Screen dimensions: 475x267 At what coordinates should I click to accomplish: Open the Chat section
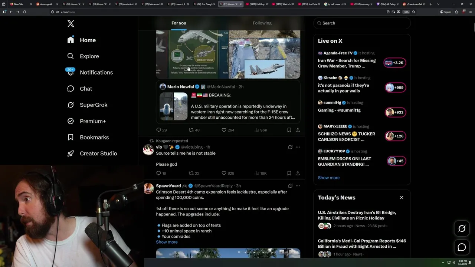80,89
